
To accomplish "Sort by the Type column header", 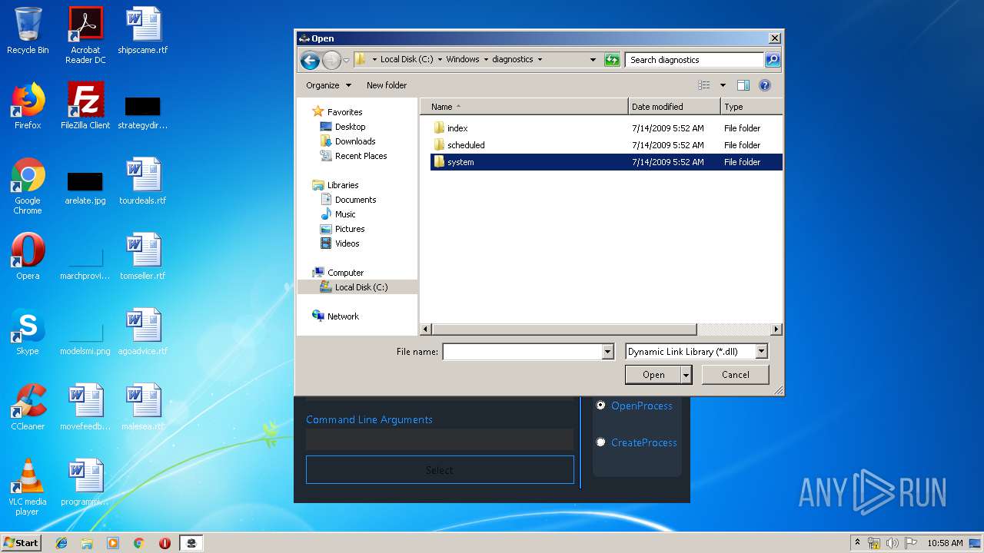I will pos(751,107).
